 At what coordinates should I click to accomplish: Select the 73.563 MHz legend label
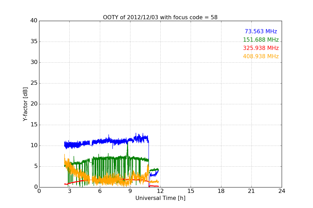261,31
